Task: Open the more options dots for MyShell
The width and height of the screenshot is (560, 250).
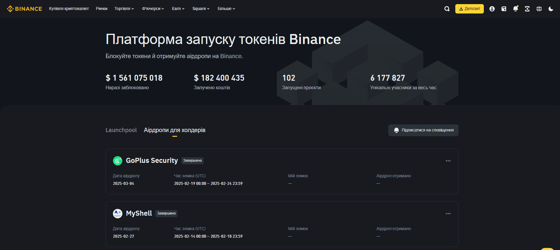Action: 448,214
